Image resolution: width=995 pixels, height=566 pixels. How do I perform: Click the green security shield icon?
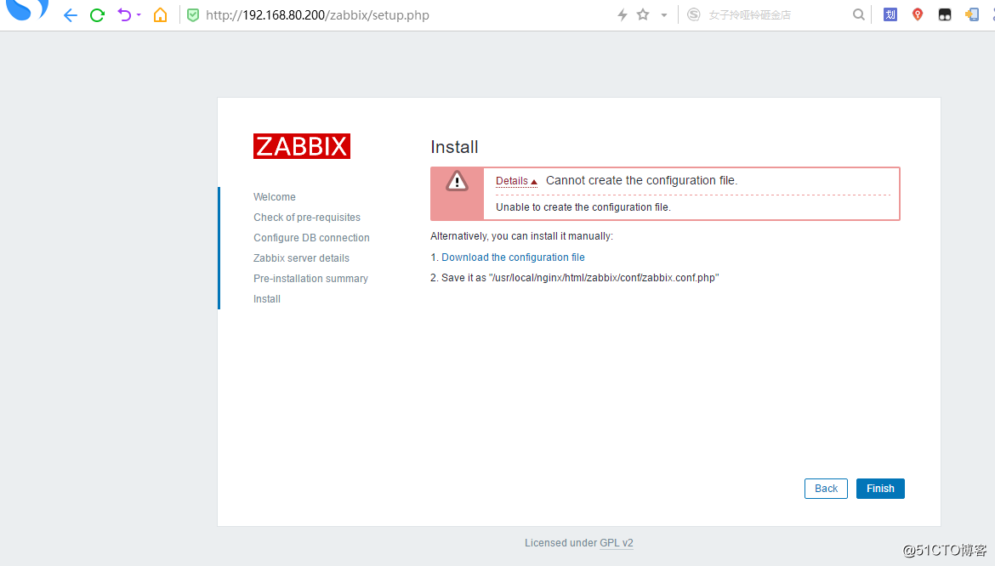pyautogui.click(x=193, y=15)
